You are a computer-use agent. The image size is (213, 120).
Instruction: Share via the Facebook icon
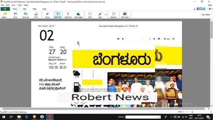pyautogui.click(x=198, y=9)
